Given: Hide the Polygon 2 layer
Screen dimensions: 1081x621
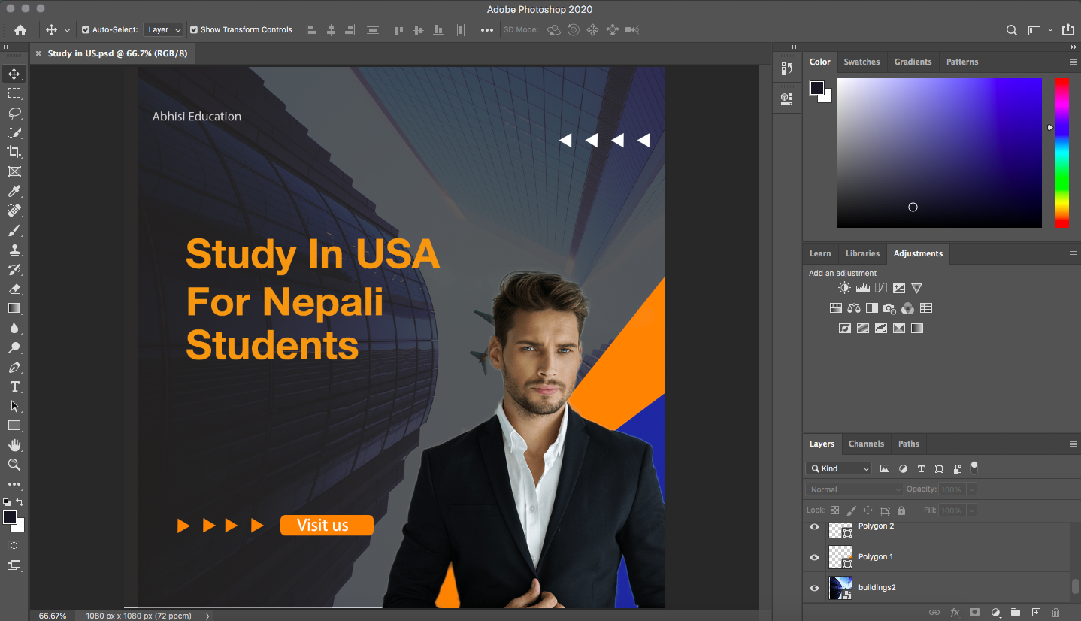Looking at the screenshot, I should pyautogui.click(x=814, y=526).
